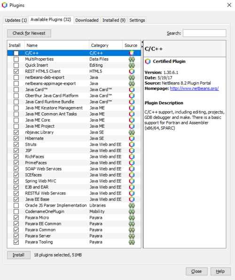Screen dimensions: 235x280
Task: Click the NetBeans source icon for Hibernate
Action: tap(132, 138)
